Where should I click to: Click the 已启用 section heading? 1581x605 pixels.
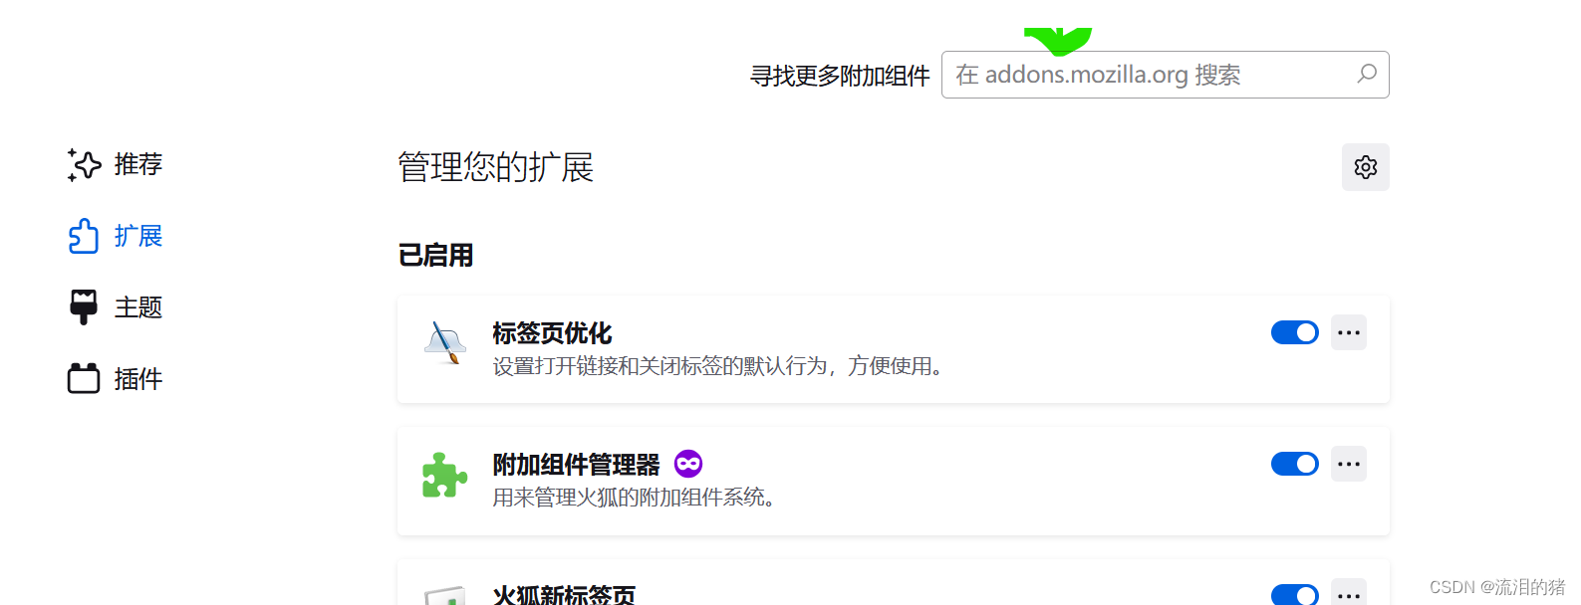(435, 256)
